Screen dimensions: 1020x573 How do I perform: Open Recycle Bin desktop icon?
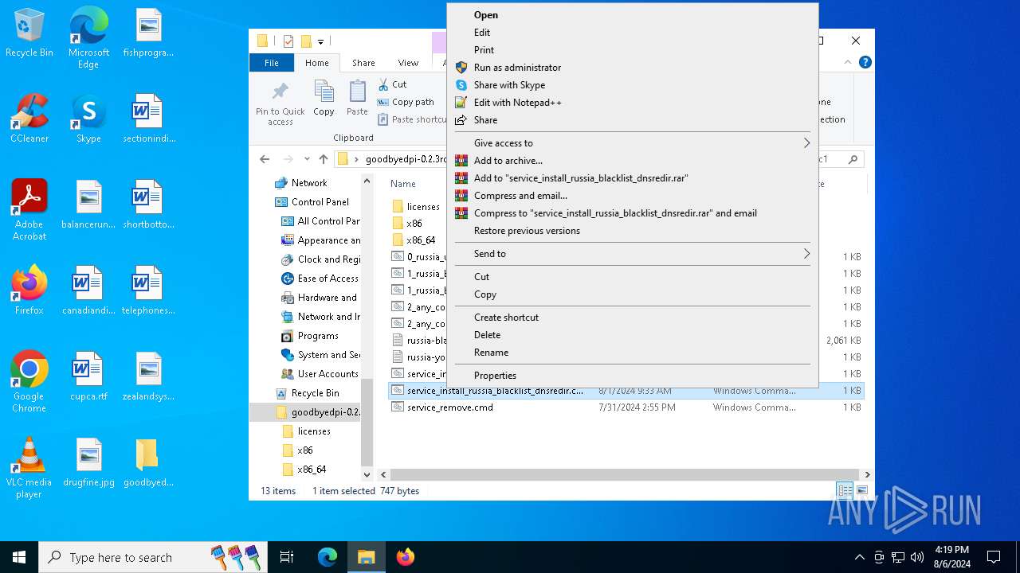pyautogui.click(x=29, y=33)
